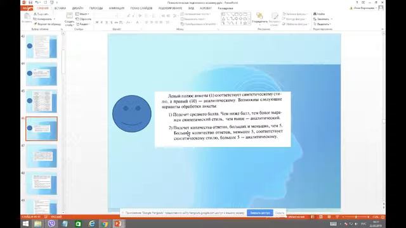Click Reset (Сбросить) slide button
Image resolution: width=406 pixels, height=228 pixels.
pyautogui.click(x=83, y=19)
